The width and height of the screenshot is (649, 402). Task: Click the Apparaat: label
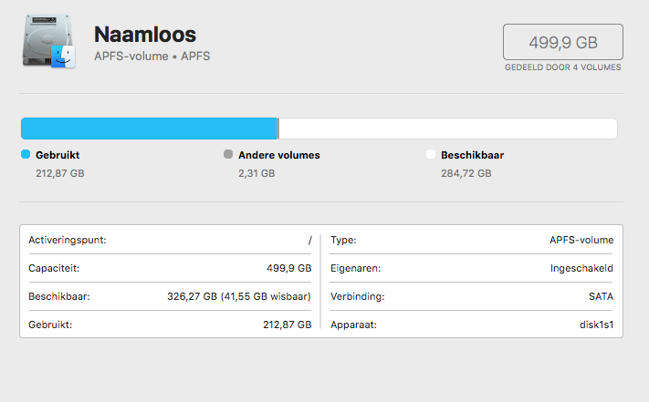[353, 325]
